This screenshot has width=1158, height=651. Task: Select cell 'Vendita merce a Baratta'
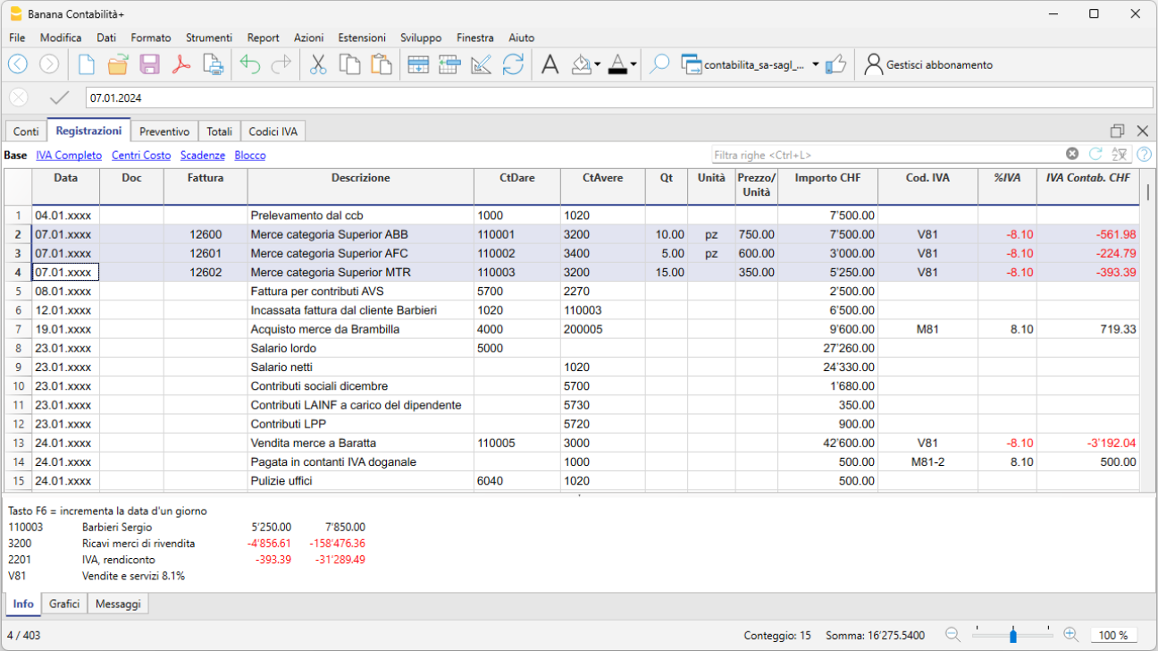[361, 443]
